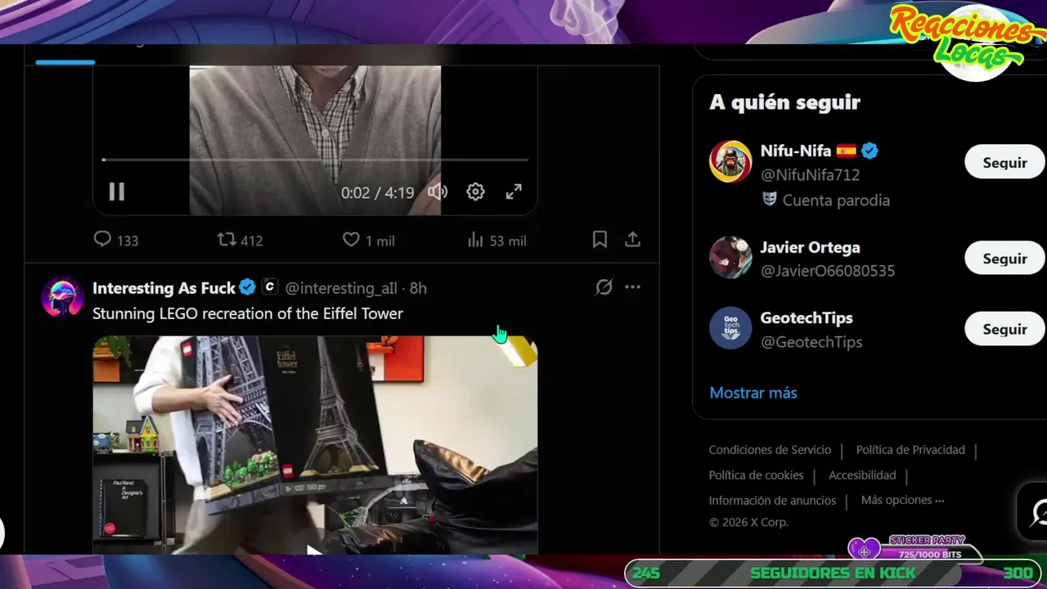Bookmark the video tweet
The width and height of the screenshot is (1047, 589).
(600, 239)
